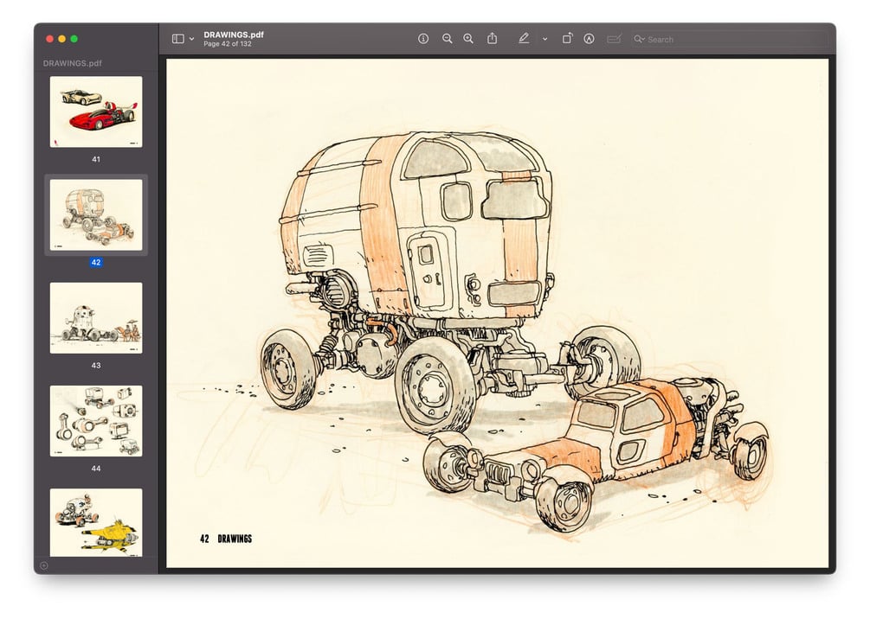The width and height of the screenshot is (870, 619).
Task: Select the page 44 thumbnail
Action: point(96,421)
